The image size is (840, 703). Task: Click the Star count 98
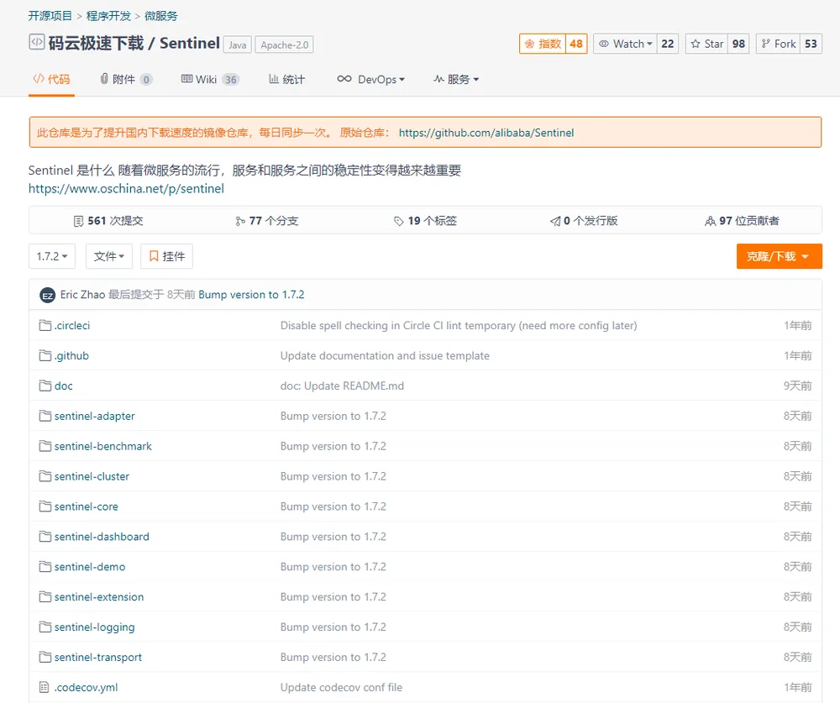point(738,44)
